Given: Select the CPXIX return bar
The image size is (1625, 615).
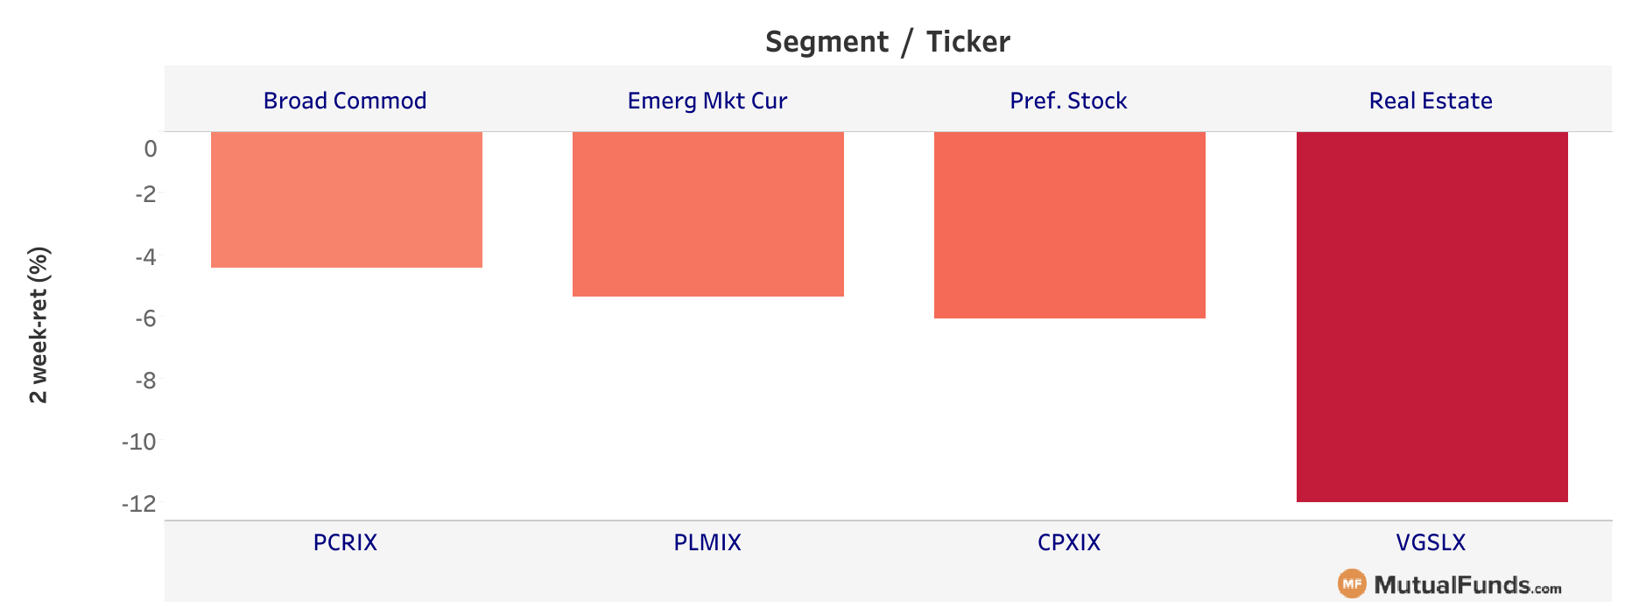Looking at the screenshot, I should tap(1070, 225).
